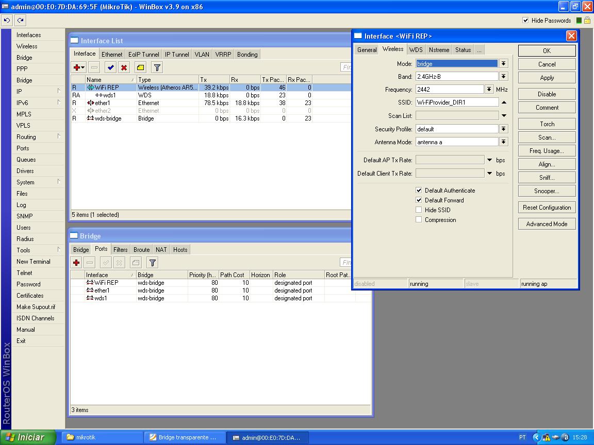Click red plus add icon in Interface List
Image resolution: width=594 pixels, height=445 pixels.
click(x=77, y=67)
